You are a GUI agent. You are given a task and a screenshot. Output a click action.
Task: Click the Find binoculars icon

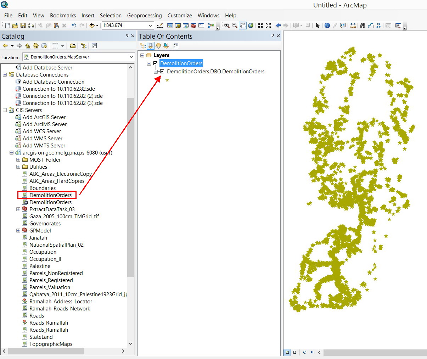[363, 26]
